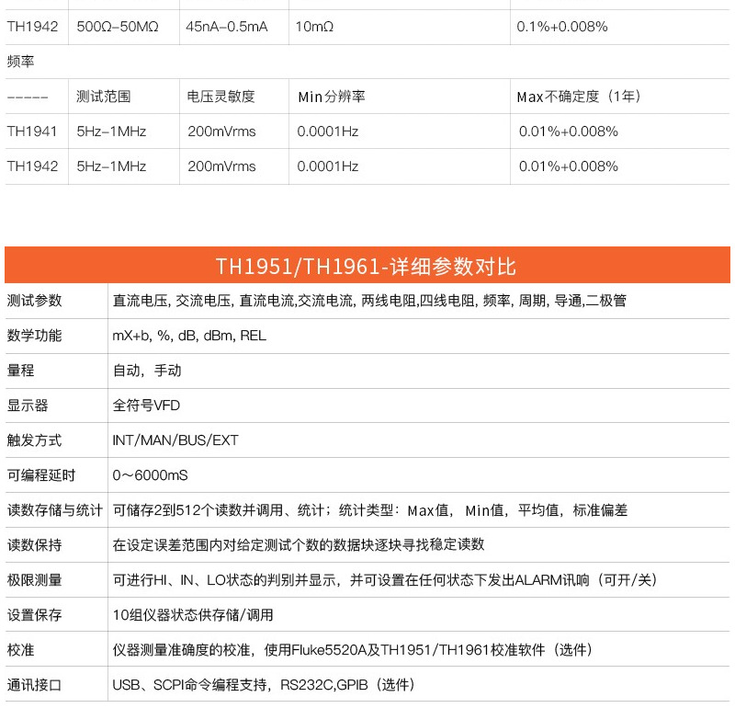
Task: Click the '读数存储与统计' row label
Action: click(x=55, y=510)
